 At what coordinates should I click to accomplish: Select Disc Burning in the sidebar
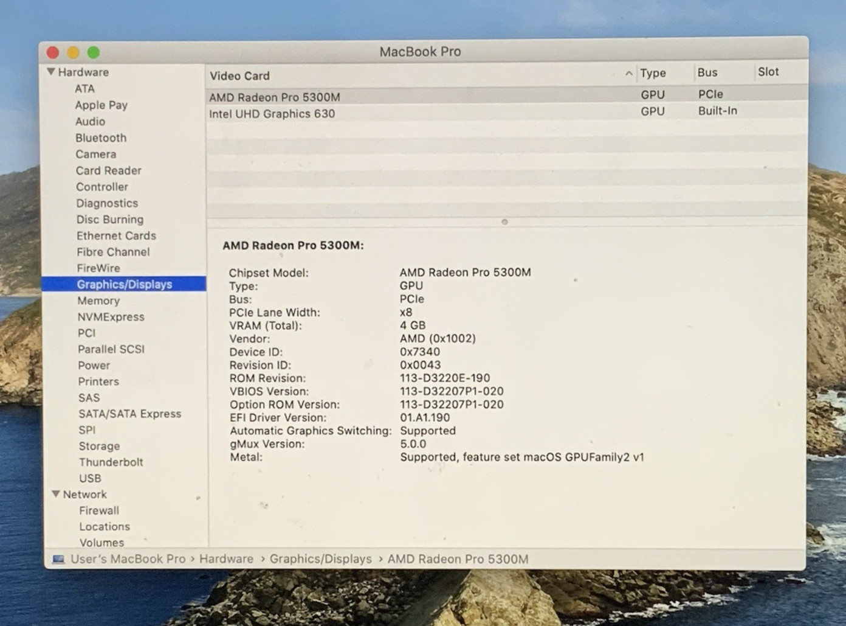[110, 220]
